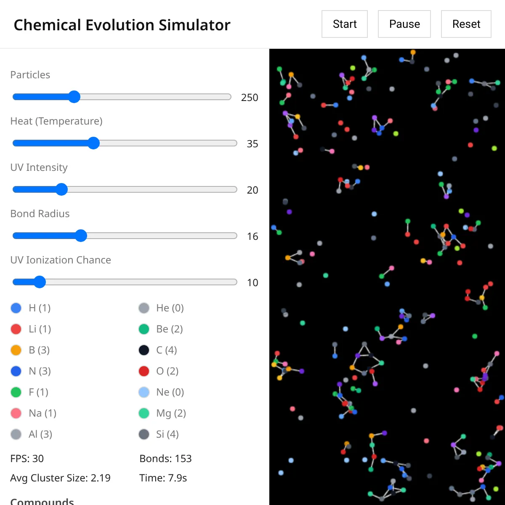Click the gray Si (4) legend dot

pos(144,434)
